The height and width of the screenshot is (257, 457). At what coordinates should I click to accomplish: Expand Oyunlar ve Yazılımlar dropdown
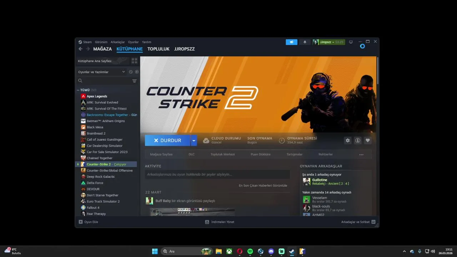[102, 72]
